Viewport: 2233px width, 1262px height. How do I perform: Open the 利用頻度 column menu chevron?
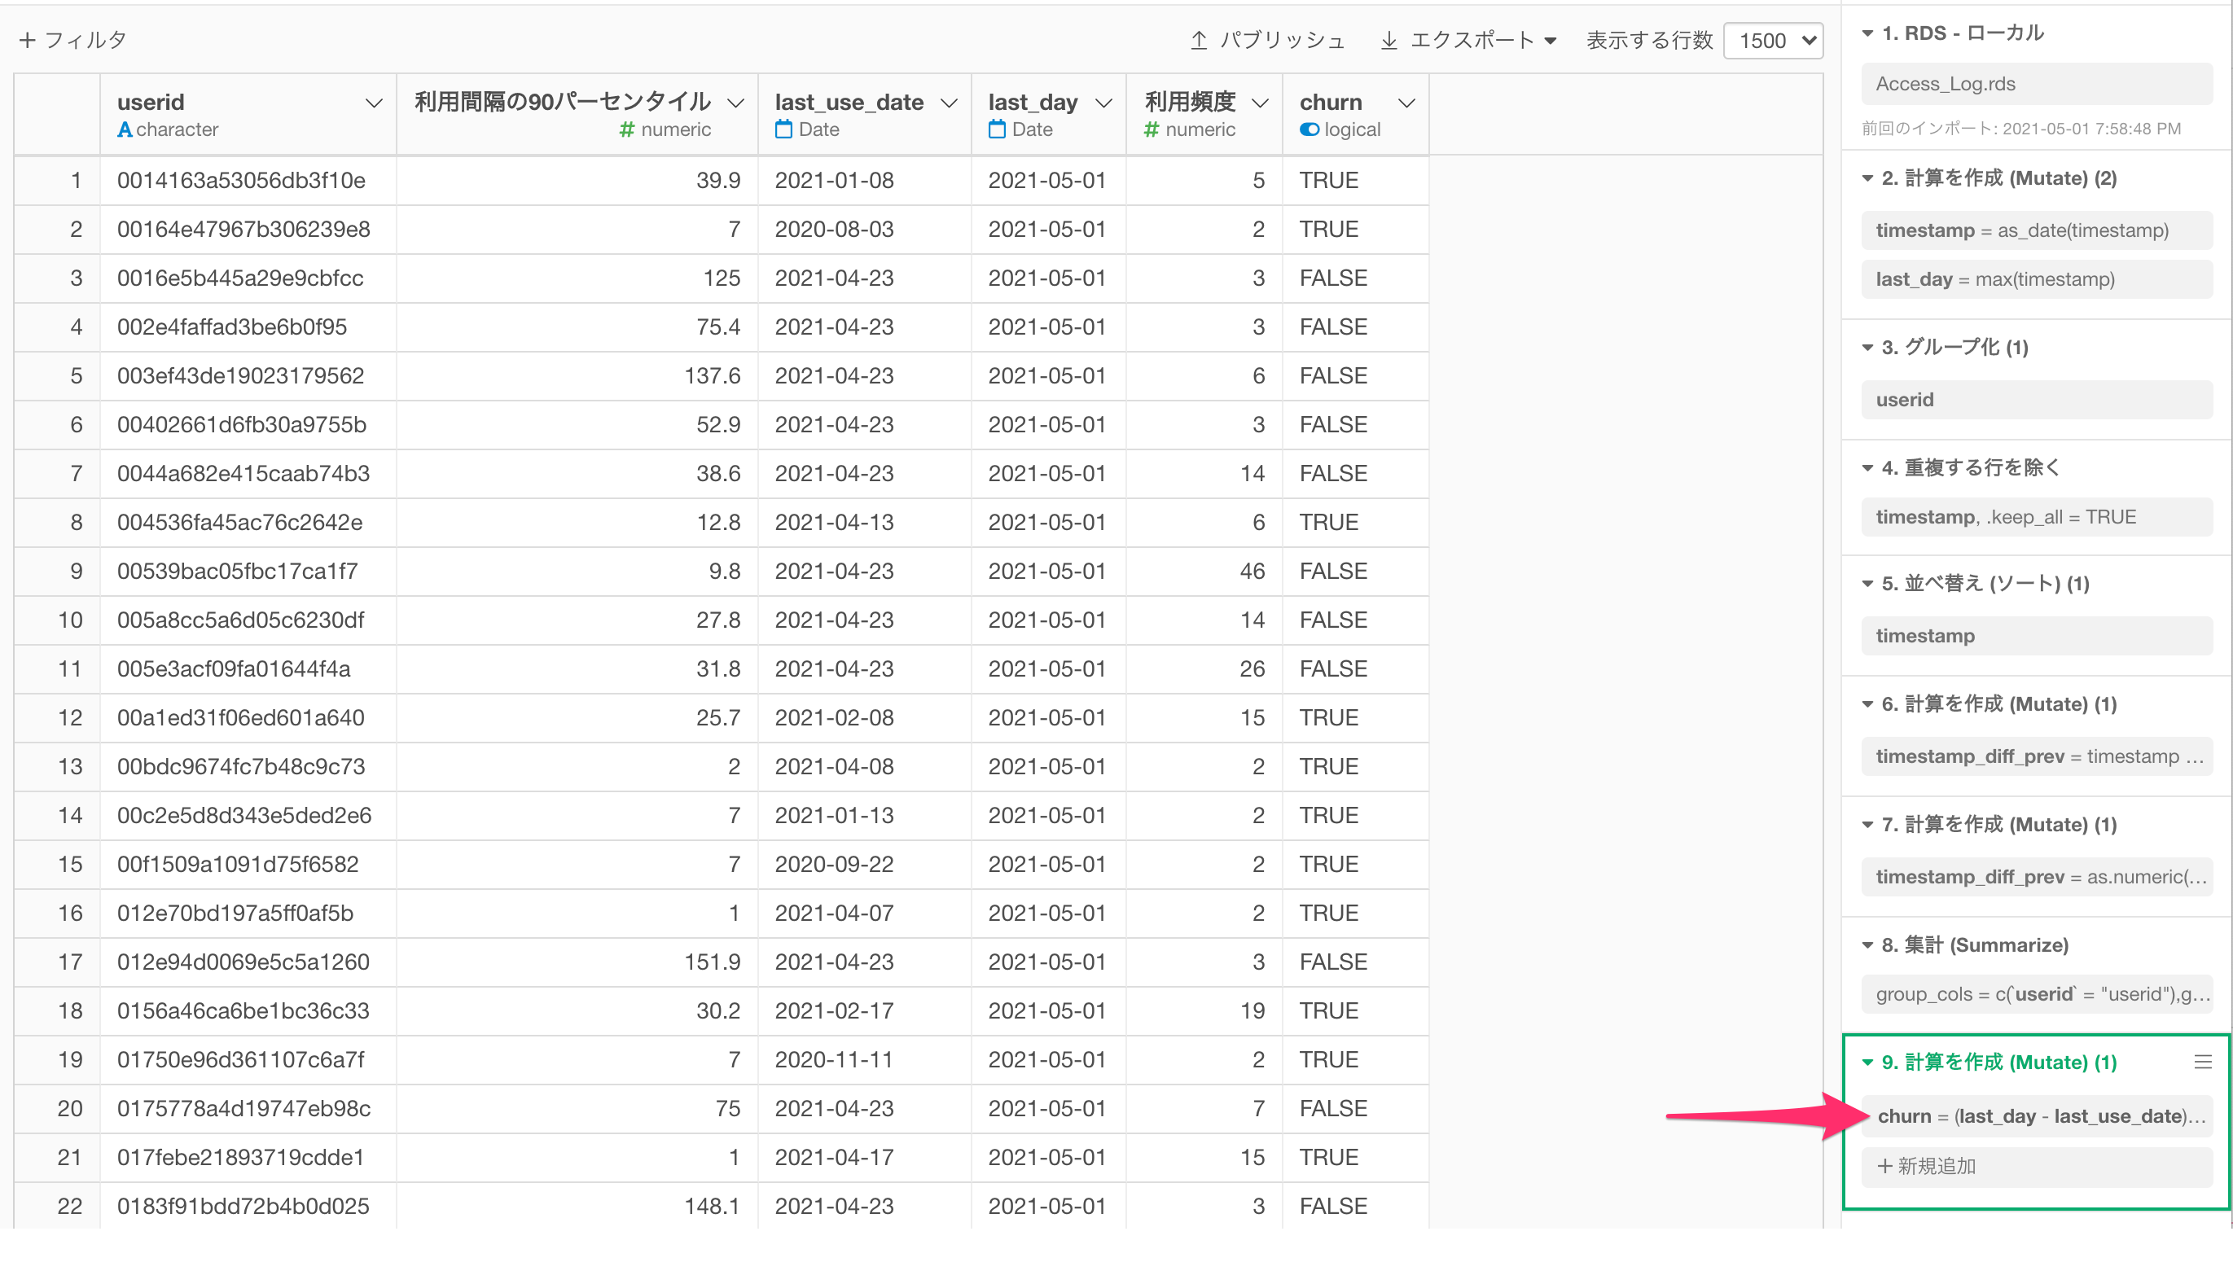tap(1261, 103)
